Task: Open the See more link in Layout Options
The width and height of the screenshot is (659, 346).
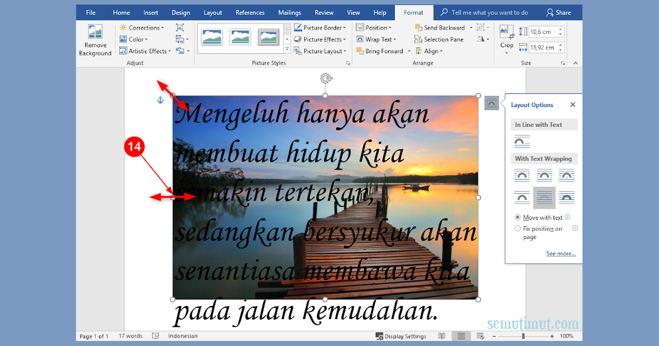Action: coord(561,253)
